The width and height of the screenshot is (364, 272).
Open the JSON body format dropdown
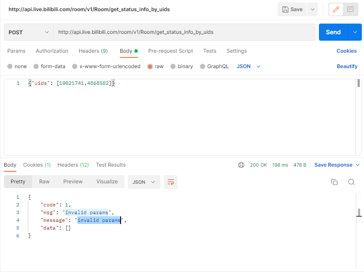click(x=246, y=66)
